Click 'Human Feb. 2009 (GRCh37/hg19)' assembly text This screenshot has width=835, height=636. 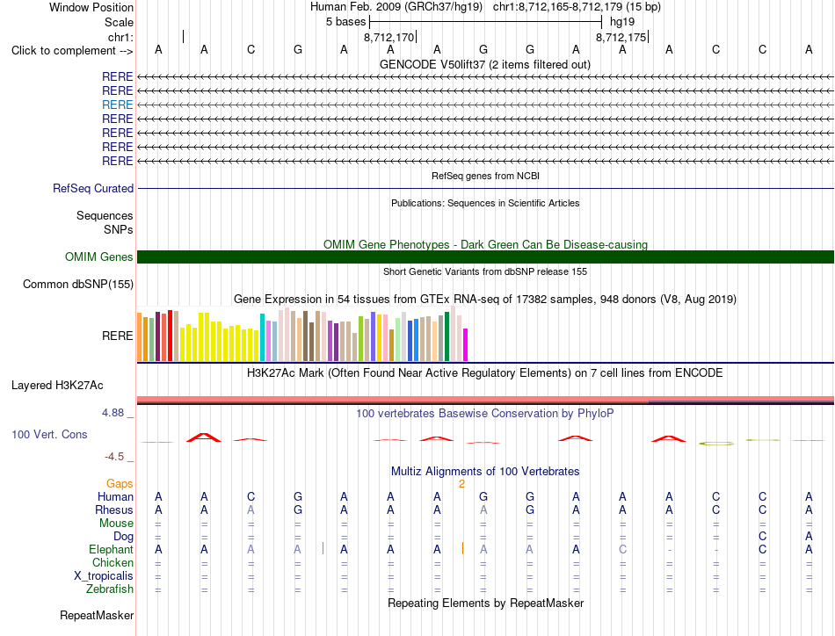coord(396,7)
